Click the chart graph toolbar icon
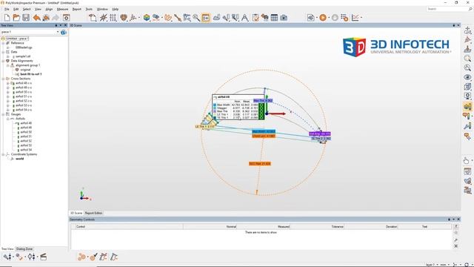 [355, 18]
